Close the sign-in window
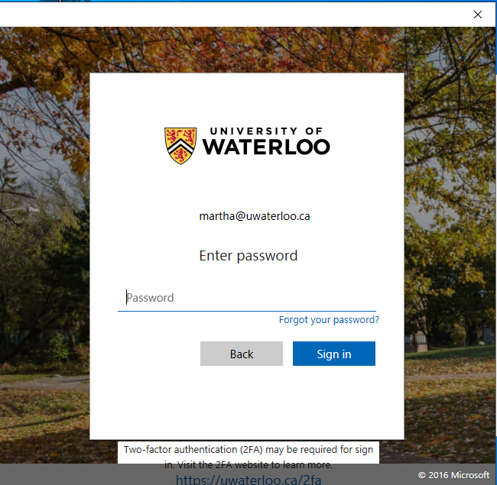This screenshot has width=497, height=485. click(478, 15)
